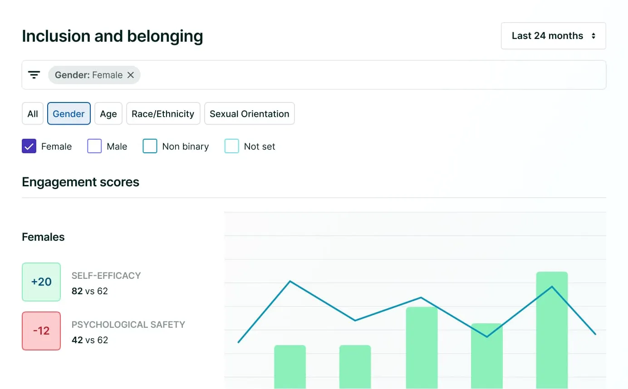Click the -12 psychological safety badge

point(41,331)
